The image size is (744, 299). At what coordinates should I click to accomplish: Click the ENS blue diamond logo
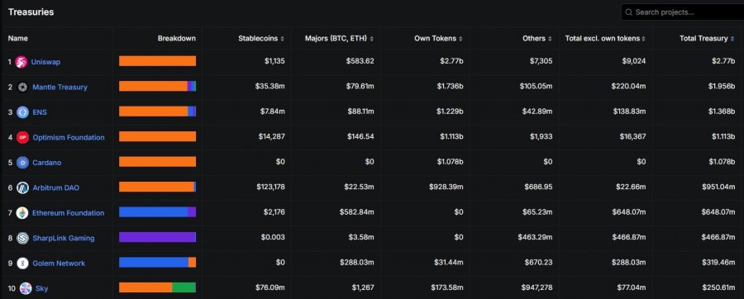tap(22, 112)
